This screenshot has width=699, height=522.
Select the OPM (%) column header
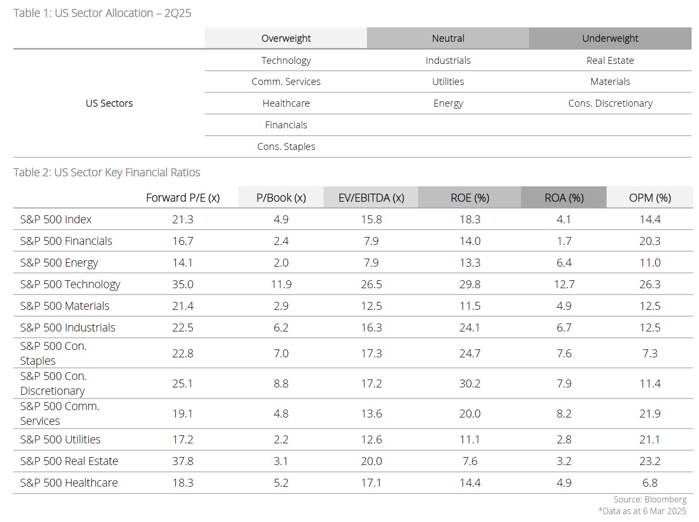click(649, 198)
